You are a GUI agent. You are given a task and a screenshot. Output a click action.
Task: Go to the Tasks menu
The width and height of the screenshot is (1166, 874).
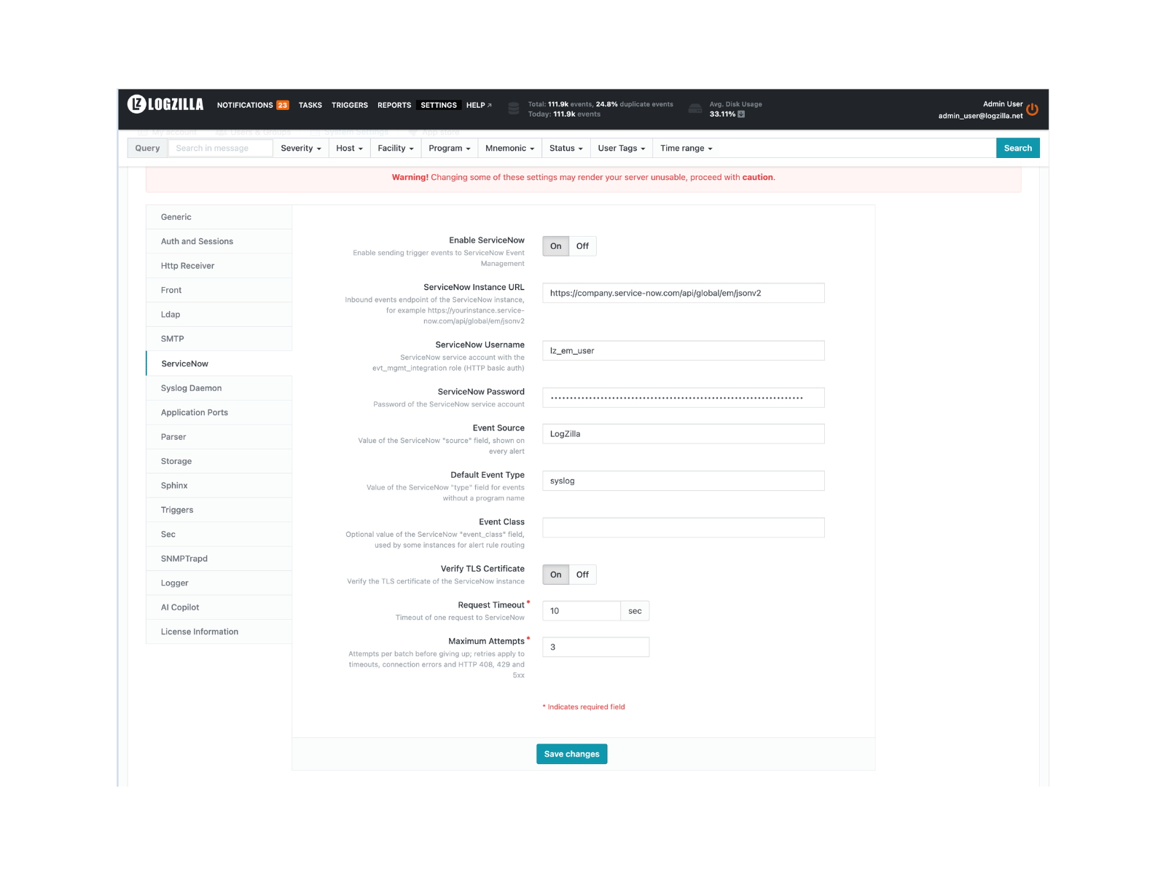click(310, 105)
